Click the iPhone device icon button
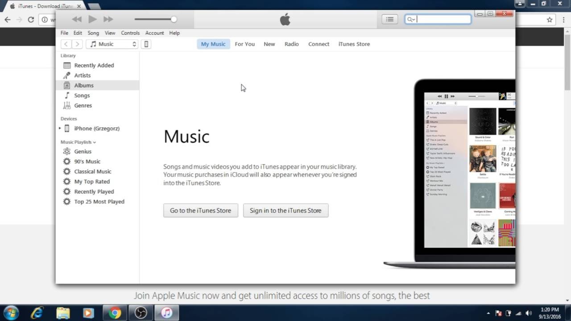571x321 pixels. point(146,44)
